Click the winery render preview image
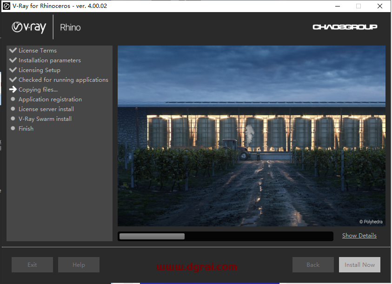392x284 pixels. [x=251, y=136]
